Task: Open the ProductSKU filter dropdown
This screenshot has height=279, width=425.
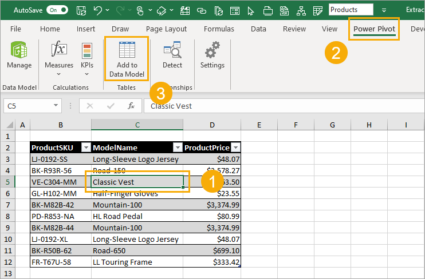Action: point(86,148)
